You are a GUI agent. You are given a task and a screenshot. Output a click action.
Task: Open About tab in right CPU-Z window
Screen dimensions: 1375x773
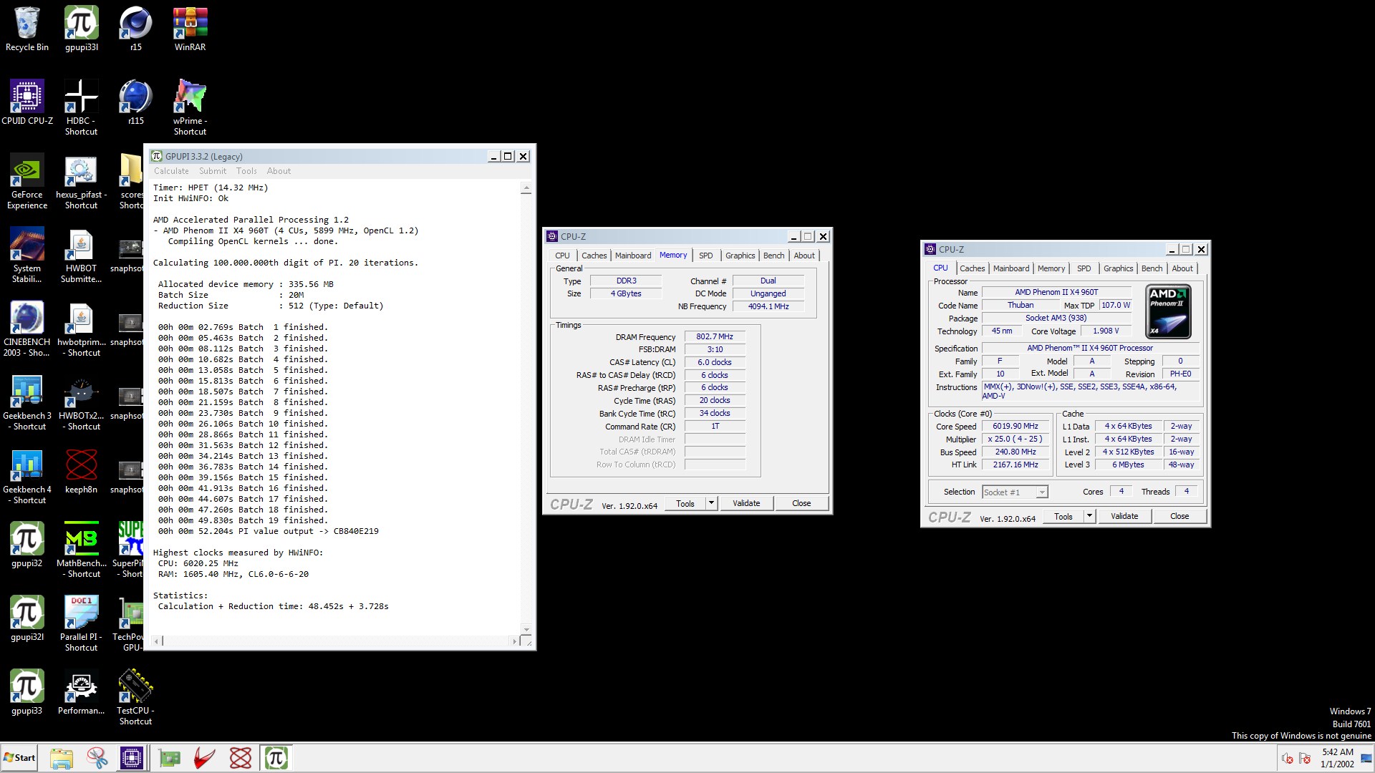click(x=1182, y=268)
